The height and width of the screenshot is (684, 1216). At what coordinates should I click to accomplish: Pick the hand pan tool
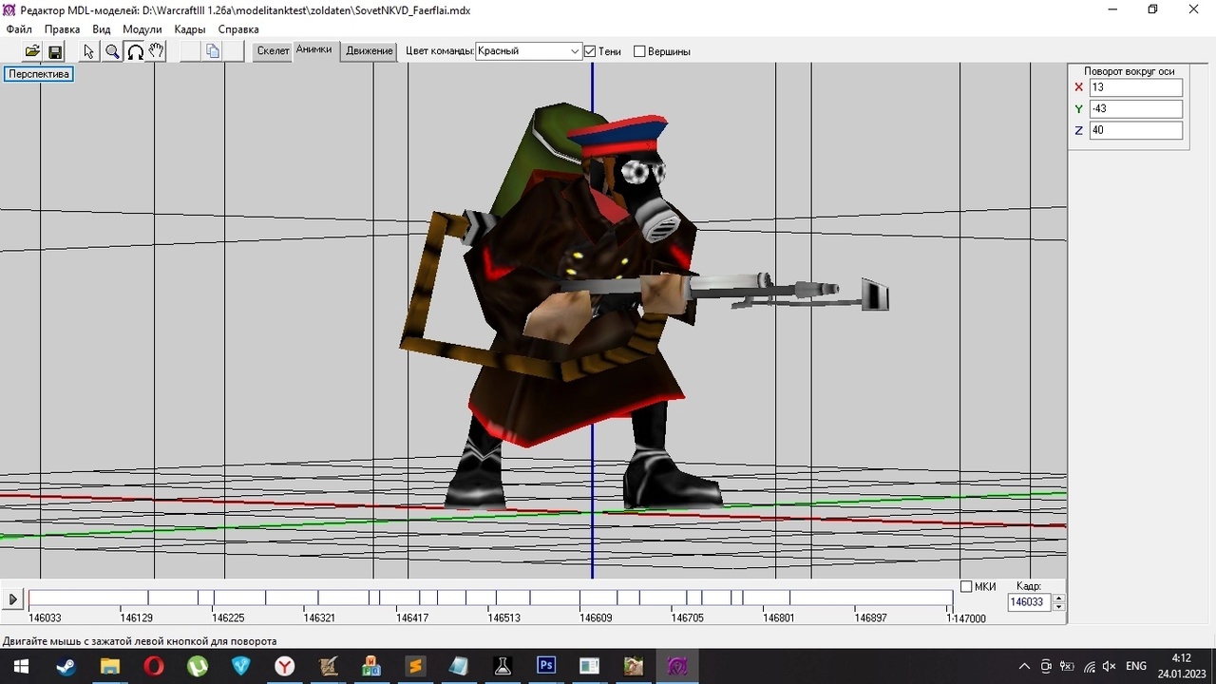(x=157, y=51)
